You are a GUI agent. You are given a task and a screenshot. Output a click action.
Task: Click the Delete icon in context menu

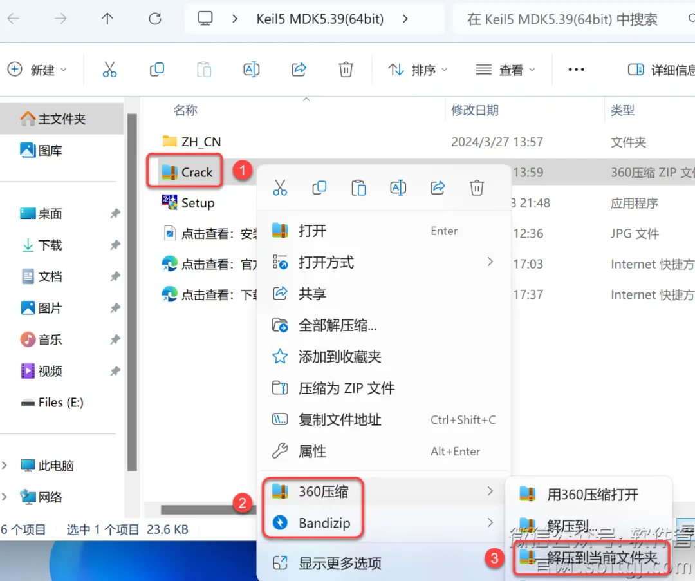[x=476, y=187]
